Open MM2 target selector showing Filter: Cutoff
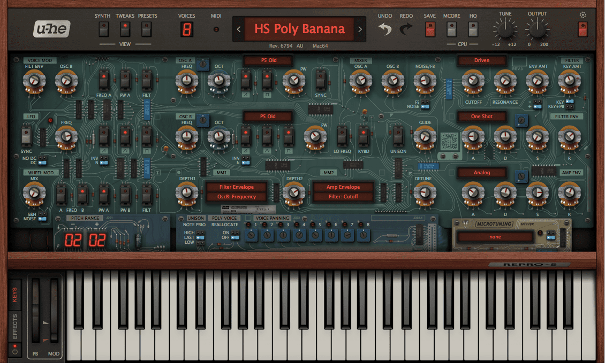 [x=343, y=197]
